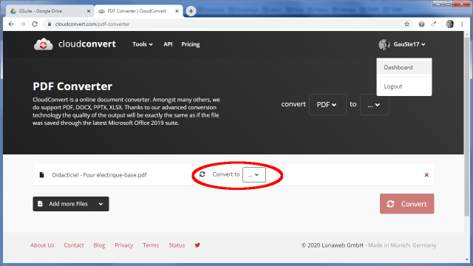473x266 pixels.
Task: Open the API page link
Action: coord(168,44)
